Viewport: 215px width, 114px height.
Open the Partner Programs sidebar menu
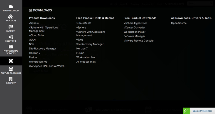11,70
